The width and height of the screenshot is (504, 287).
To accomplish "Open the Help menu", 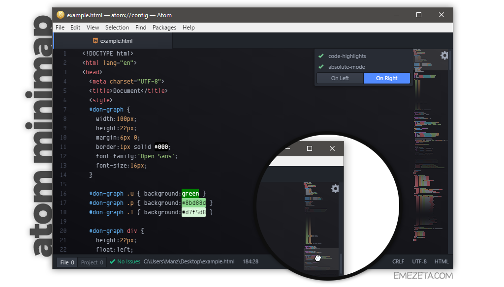I will (x=189, y=28).
